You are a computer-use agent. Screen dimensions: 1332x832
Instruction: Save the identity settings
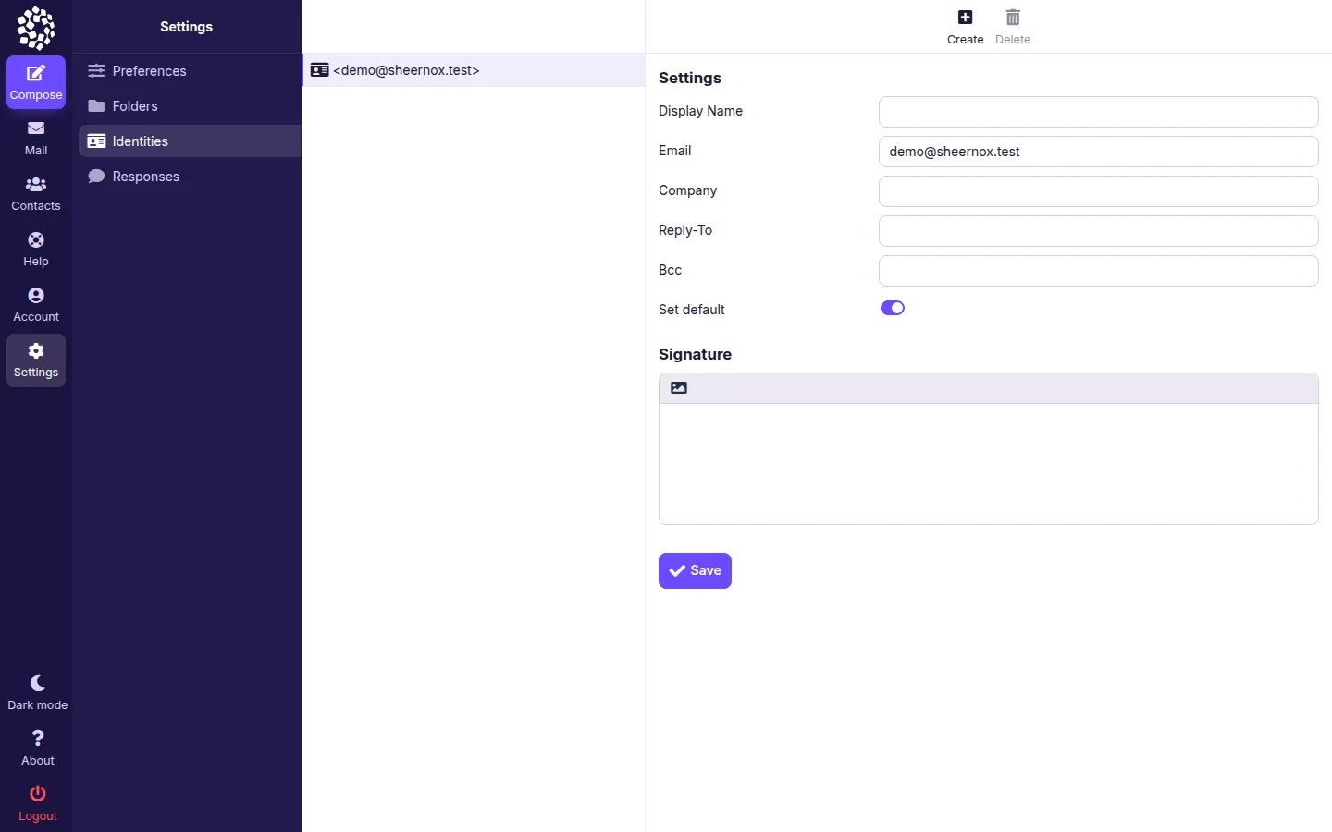point(695,570)
